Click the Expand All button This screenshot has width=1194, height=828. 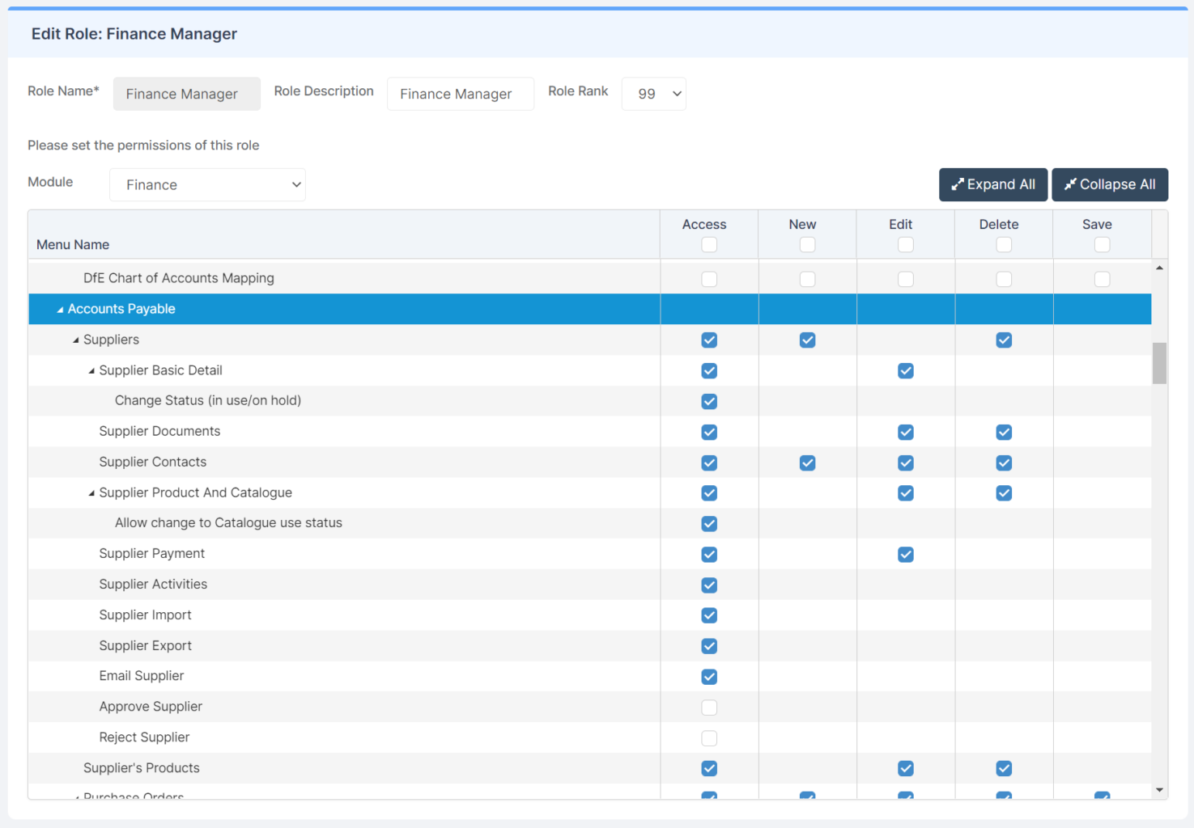(x=993, y=184)
